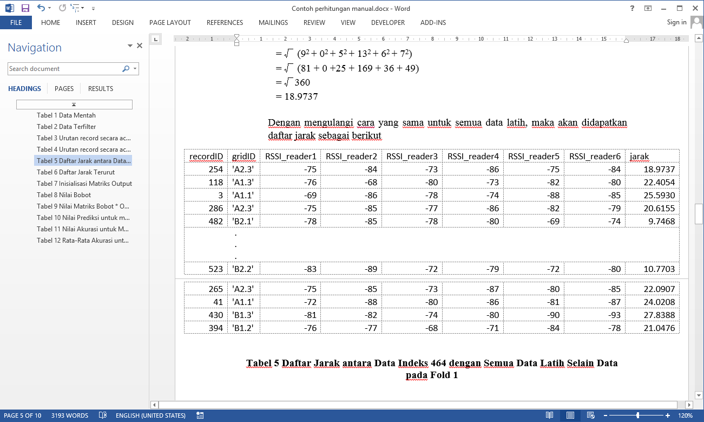Open Ribbon Display Options
The image size is (704, 422).
pos(648,8)
